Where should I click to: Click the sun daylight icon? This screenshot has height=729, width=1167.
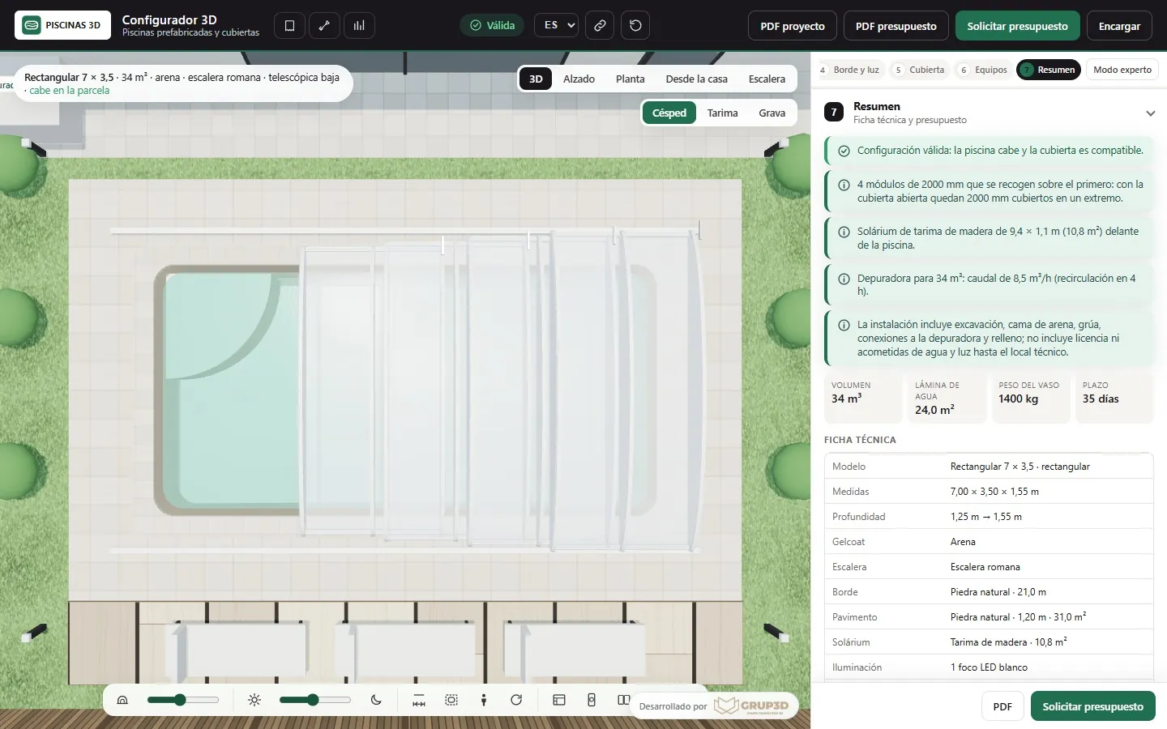(254, 700)
